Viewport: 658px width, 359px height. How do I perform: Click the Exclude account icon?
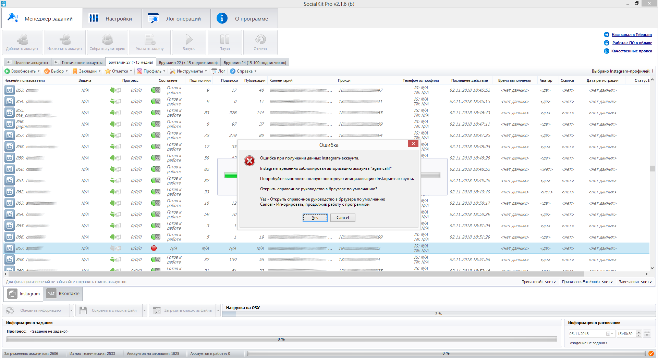65,42
